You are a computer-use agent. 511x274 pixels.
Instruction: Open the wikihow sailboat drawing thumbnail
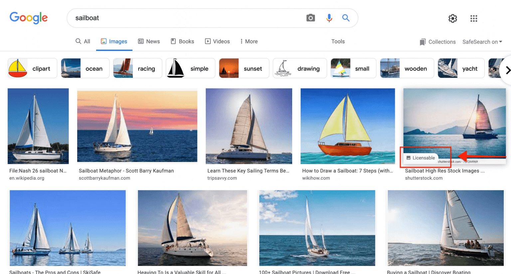coord(347,126)
